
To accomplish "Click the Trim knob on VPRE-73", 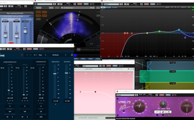I will coord(163,104).
